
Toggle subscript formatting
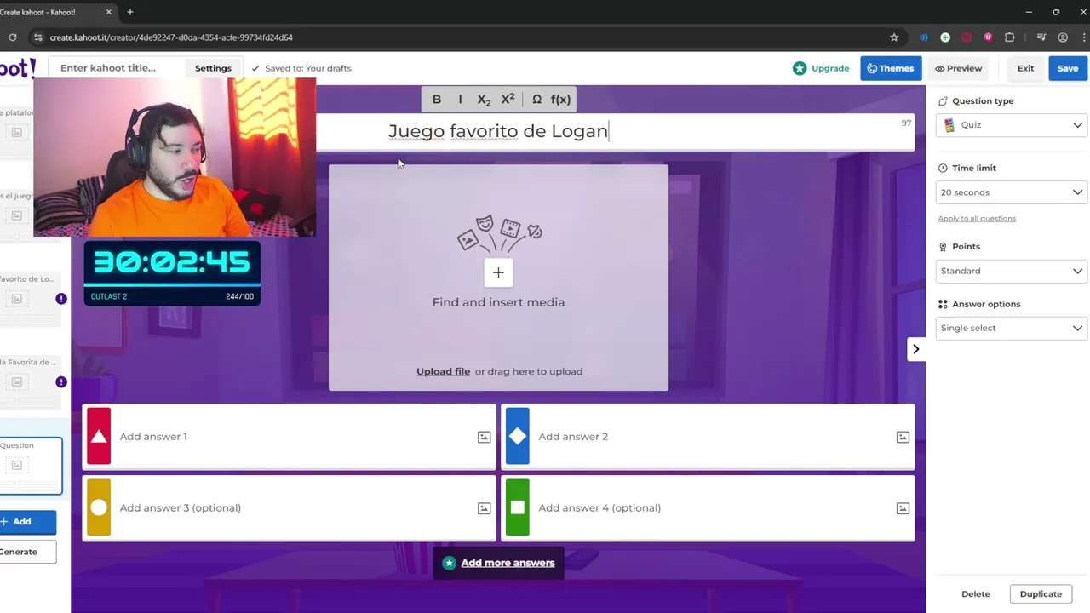484,100
